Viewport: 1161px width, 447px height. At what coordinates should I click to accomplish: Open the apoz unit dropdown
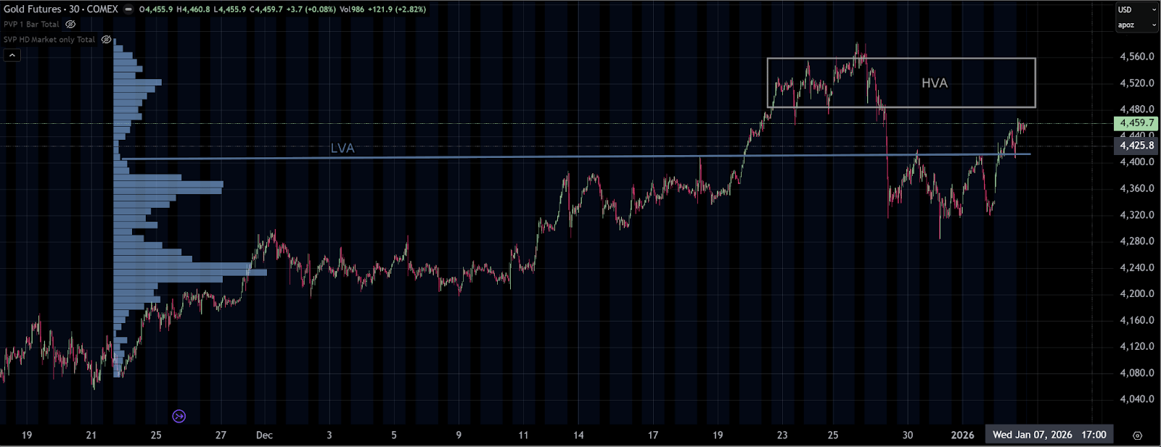click(x=1136, y=25)
